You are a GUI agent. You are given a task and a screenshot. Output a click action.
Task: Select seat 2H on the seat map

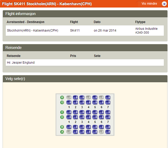(x=75, y=98)
